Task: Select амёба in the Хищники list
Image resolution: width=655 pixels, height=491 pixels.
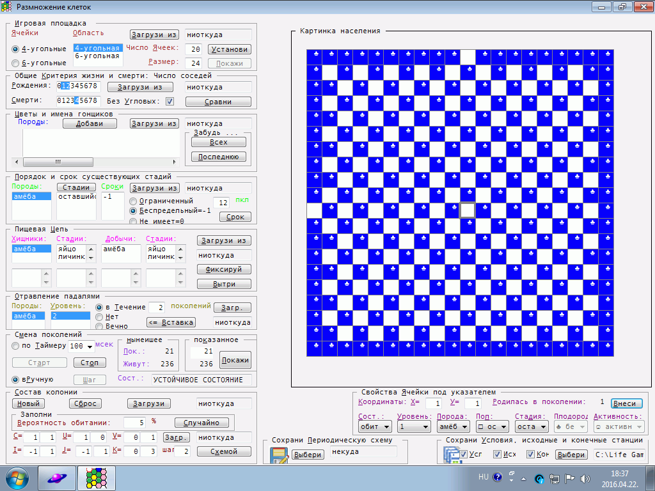Action: click(31, 249)
